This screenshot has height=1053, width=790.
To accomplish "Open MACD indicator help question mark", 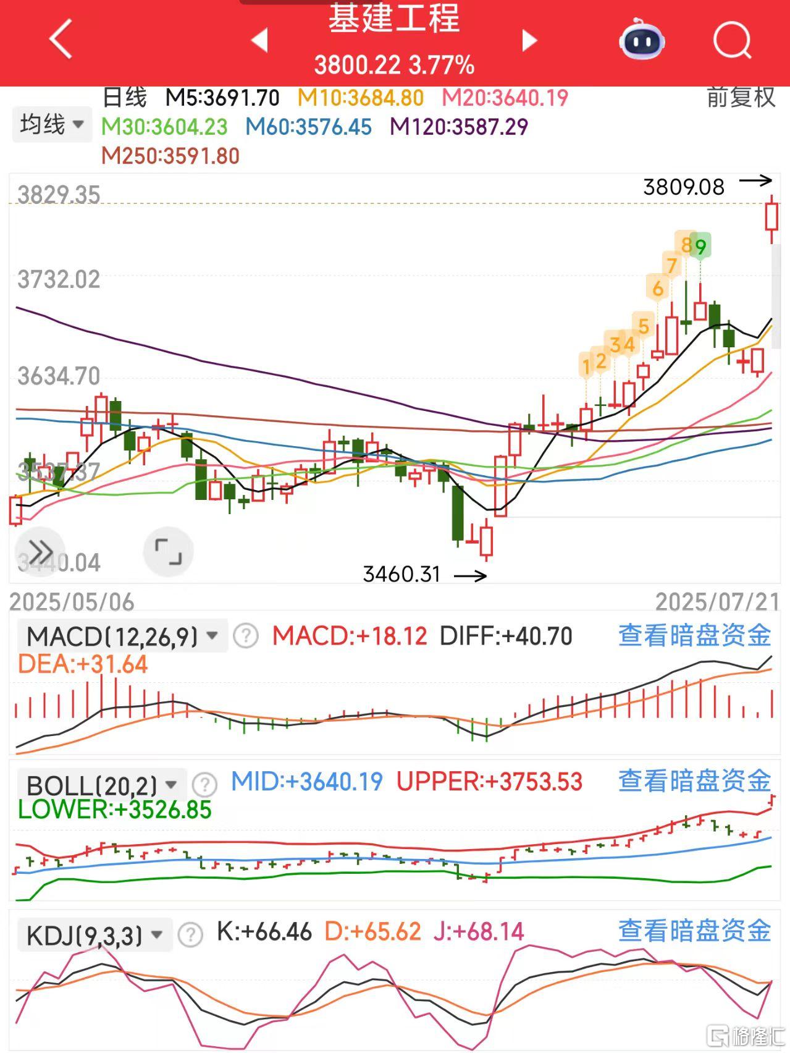I will (x=246, y=635).
